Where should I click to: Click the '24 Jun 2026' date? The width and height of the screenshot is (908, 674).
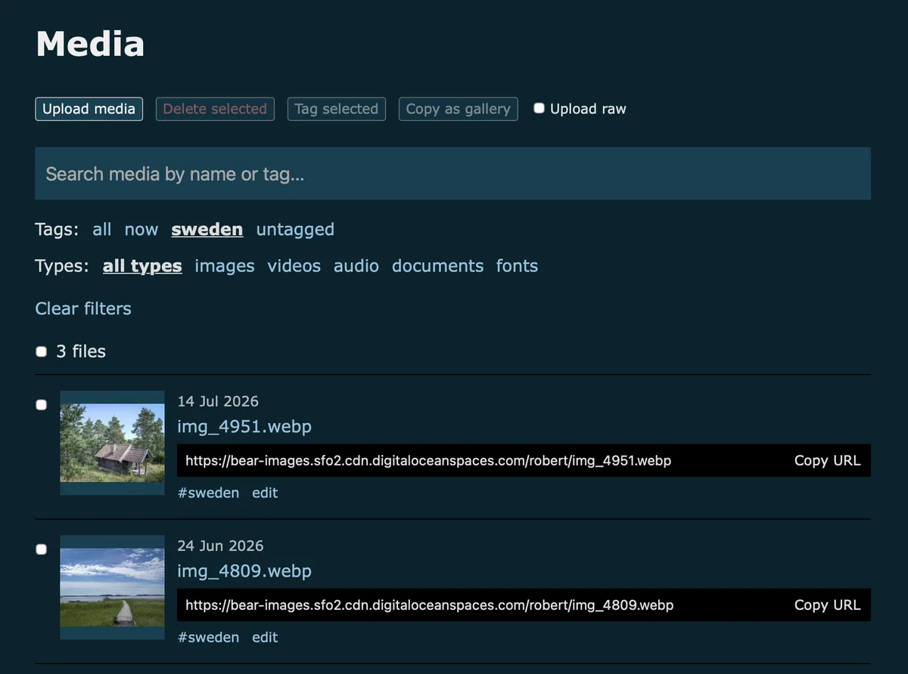(220, 546)
